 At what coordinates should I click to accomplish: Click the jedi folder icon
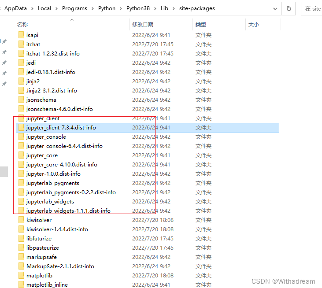tap(21, 63)
